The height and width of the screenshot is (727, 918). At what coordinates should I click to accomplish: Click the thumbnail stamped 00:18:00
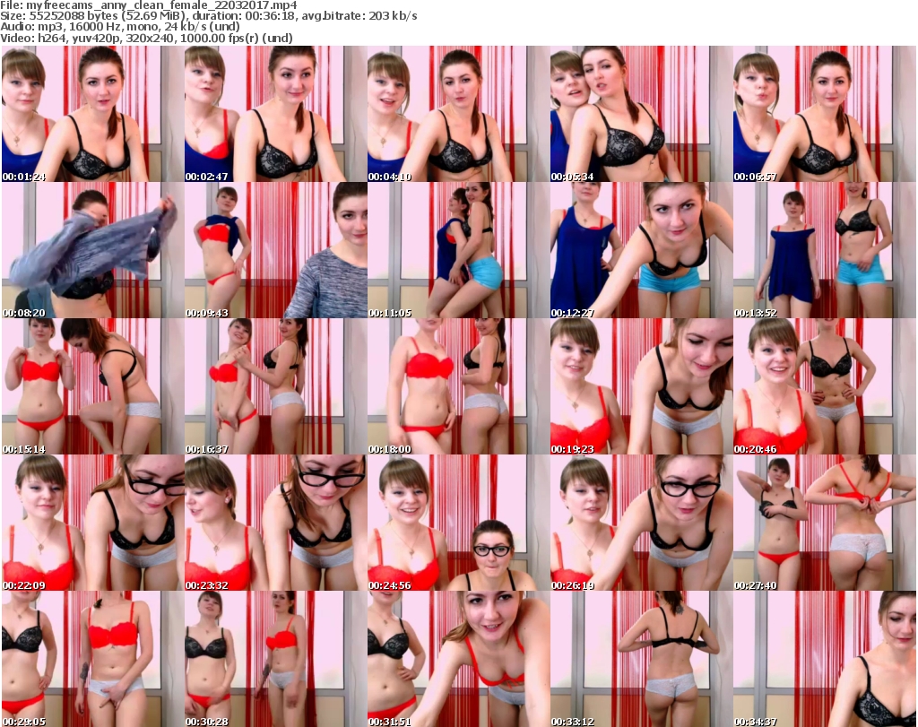pyautogui.click(x=459, y=386)
